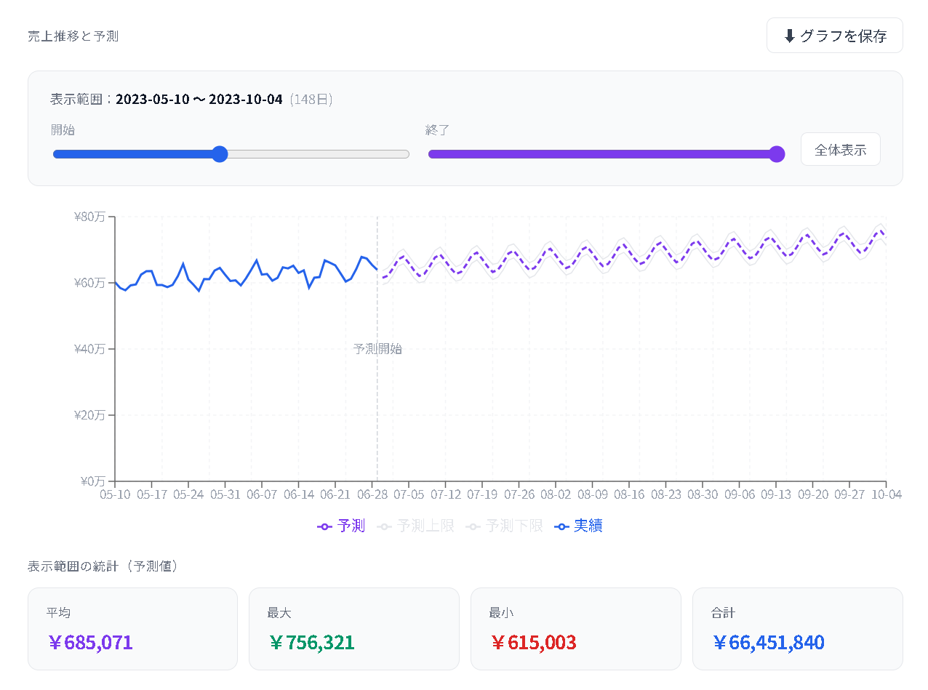The width and height of the screenshot is (928, 690).
Task: Click the download arrow icon in グラフを保存
Action: click(x=790, y=36)
